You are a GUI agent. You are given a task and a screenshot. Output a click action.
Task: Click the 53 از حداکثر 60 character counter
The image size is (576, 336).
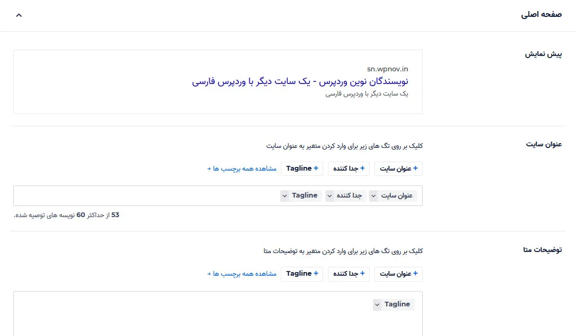click(x=67, y=216)
